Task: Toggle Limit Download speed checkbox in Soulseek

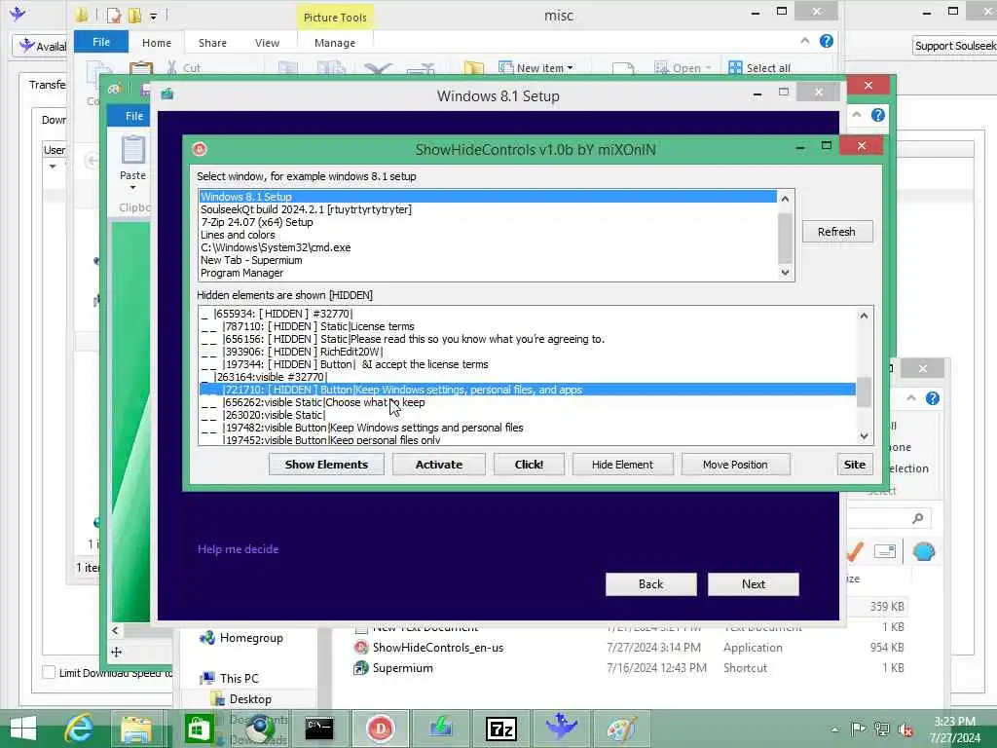Action: click(49, 672)
